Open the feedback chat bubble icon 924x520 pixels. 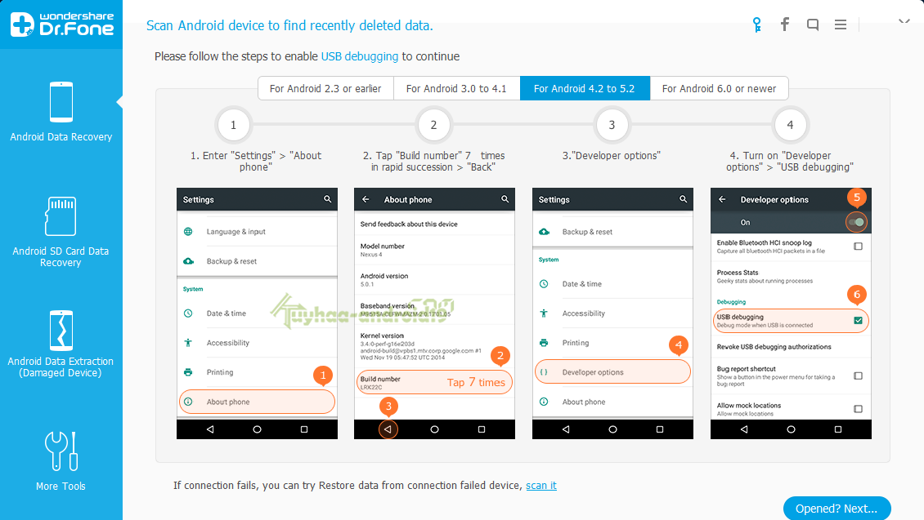[x=813, y=24]
